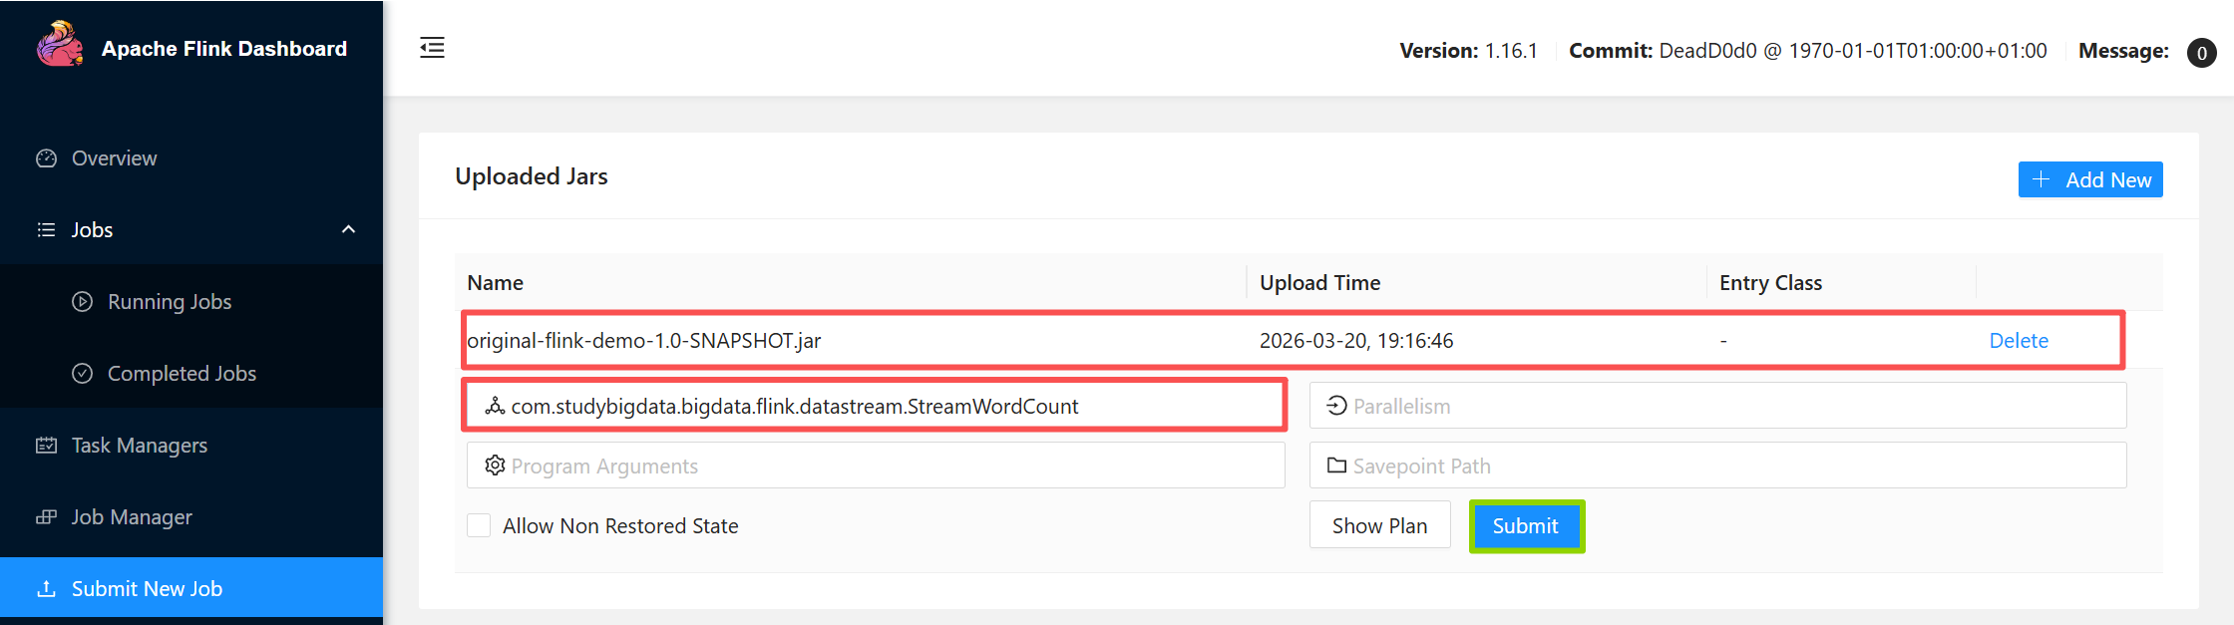This screenshot has width=2234, height=625.
Task: Delete the original-flink-demo jar
Action: [2019, 340]
